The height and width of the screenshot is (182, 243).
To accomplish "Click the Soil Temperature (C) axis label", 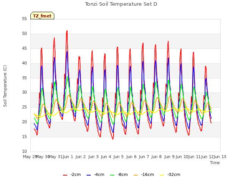I will [x=5, y=86].
